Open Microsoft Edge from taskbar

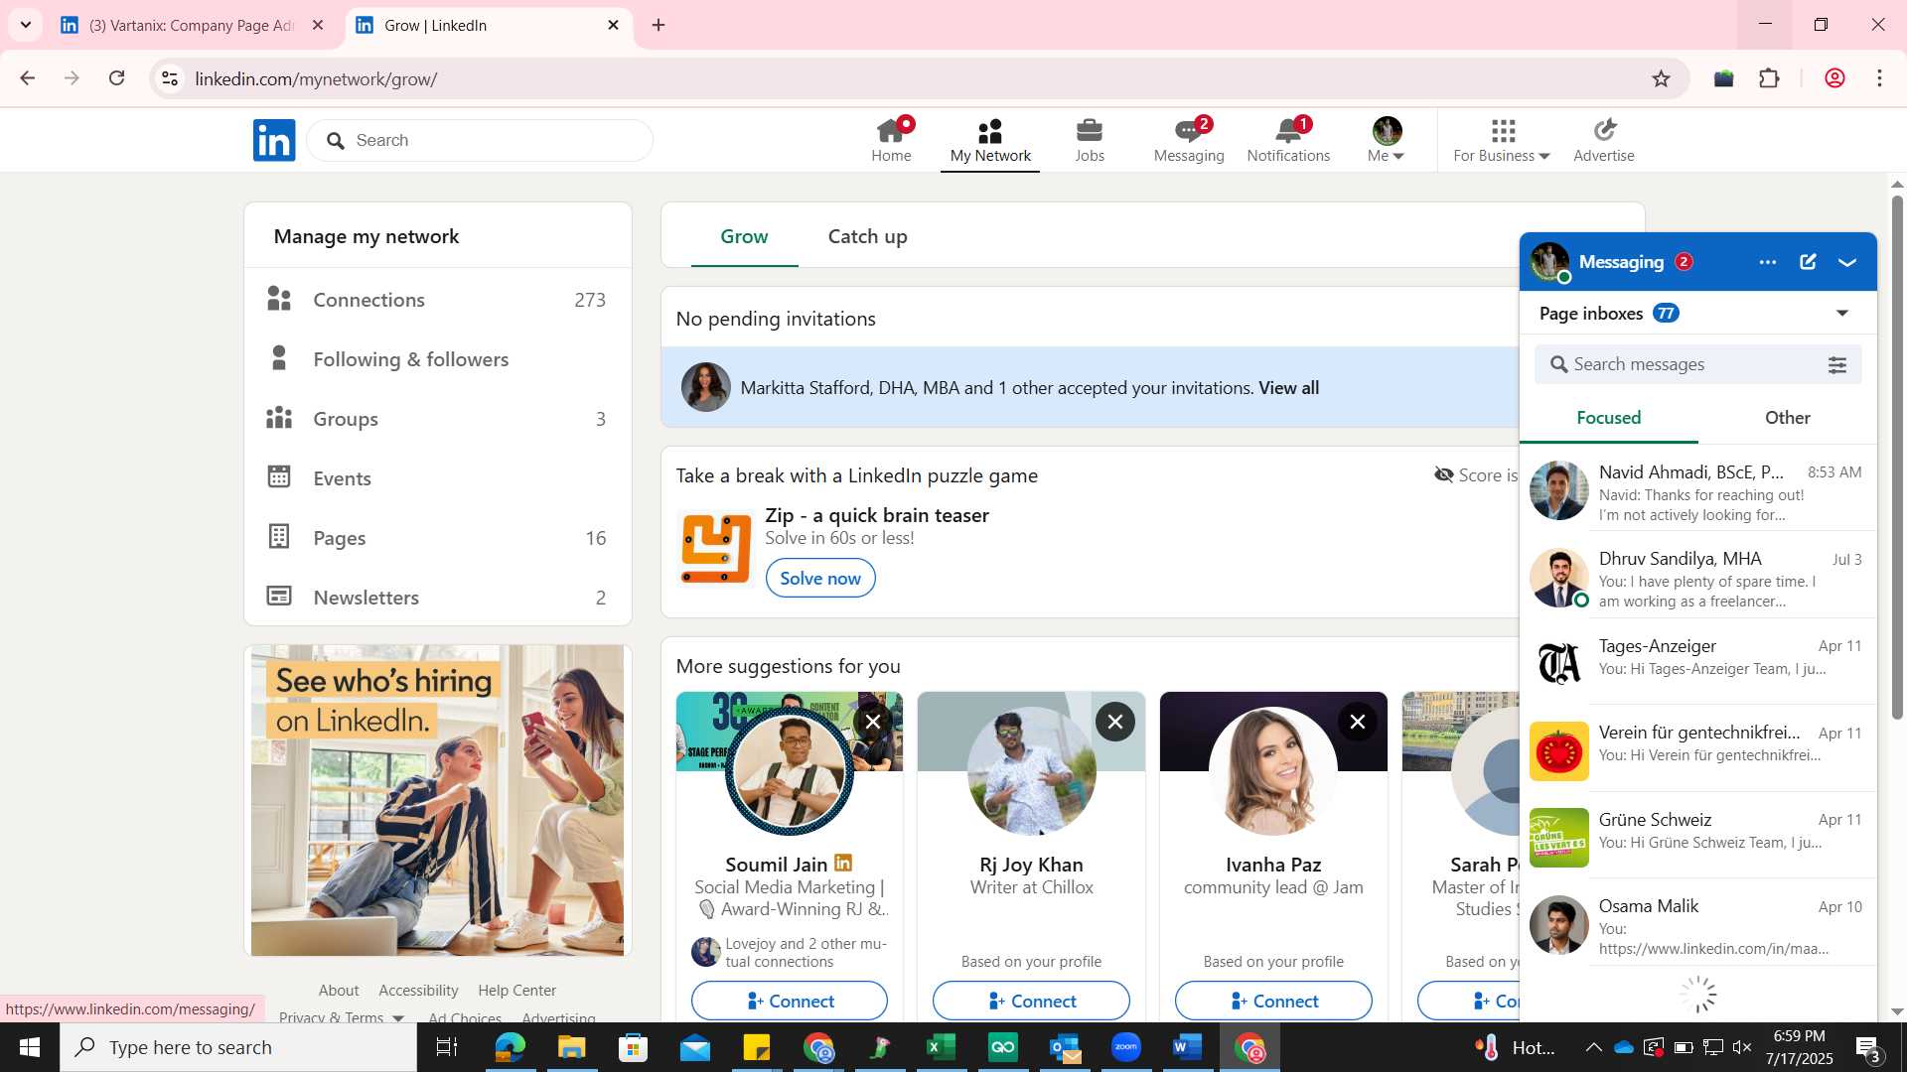point(510,1047)
